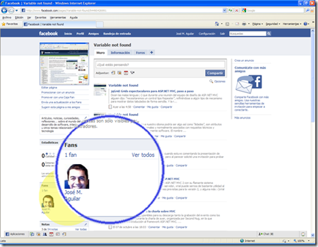This screenshot has height=247, width=318.
Task: Open the Página dropdown menu
Action: (x=258, y=24)
